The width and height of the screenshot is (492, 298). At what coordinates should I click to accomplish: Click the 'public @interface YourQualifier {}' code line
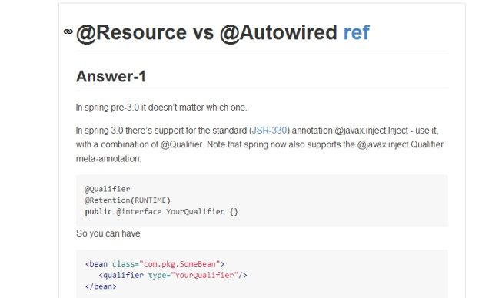[x=161, y=211]
